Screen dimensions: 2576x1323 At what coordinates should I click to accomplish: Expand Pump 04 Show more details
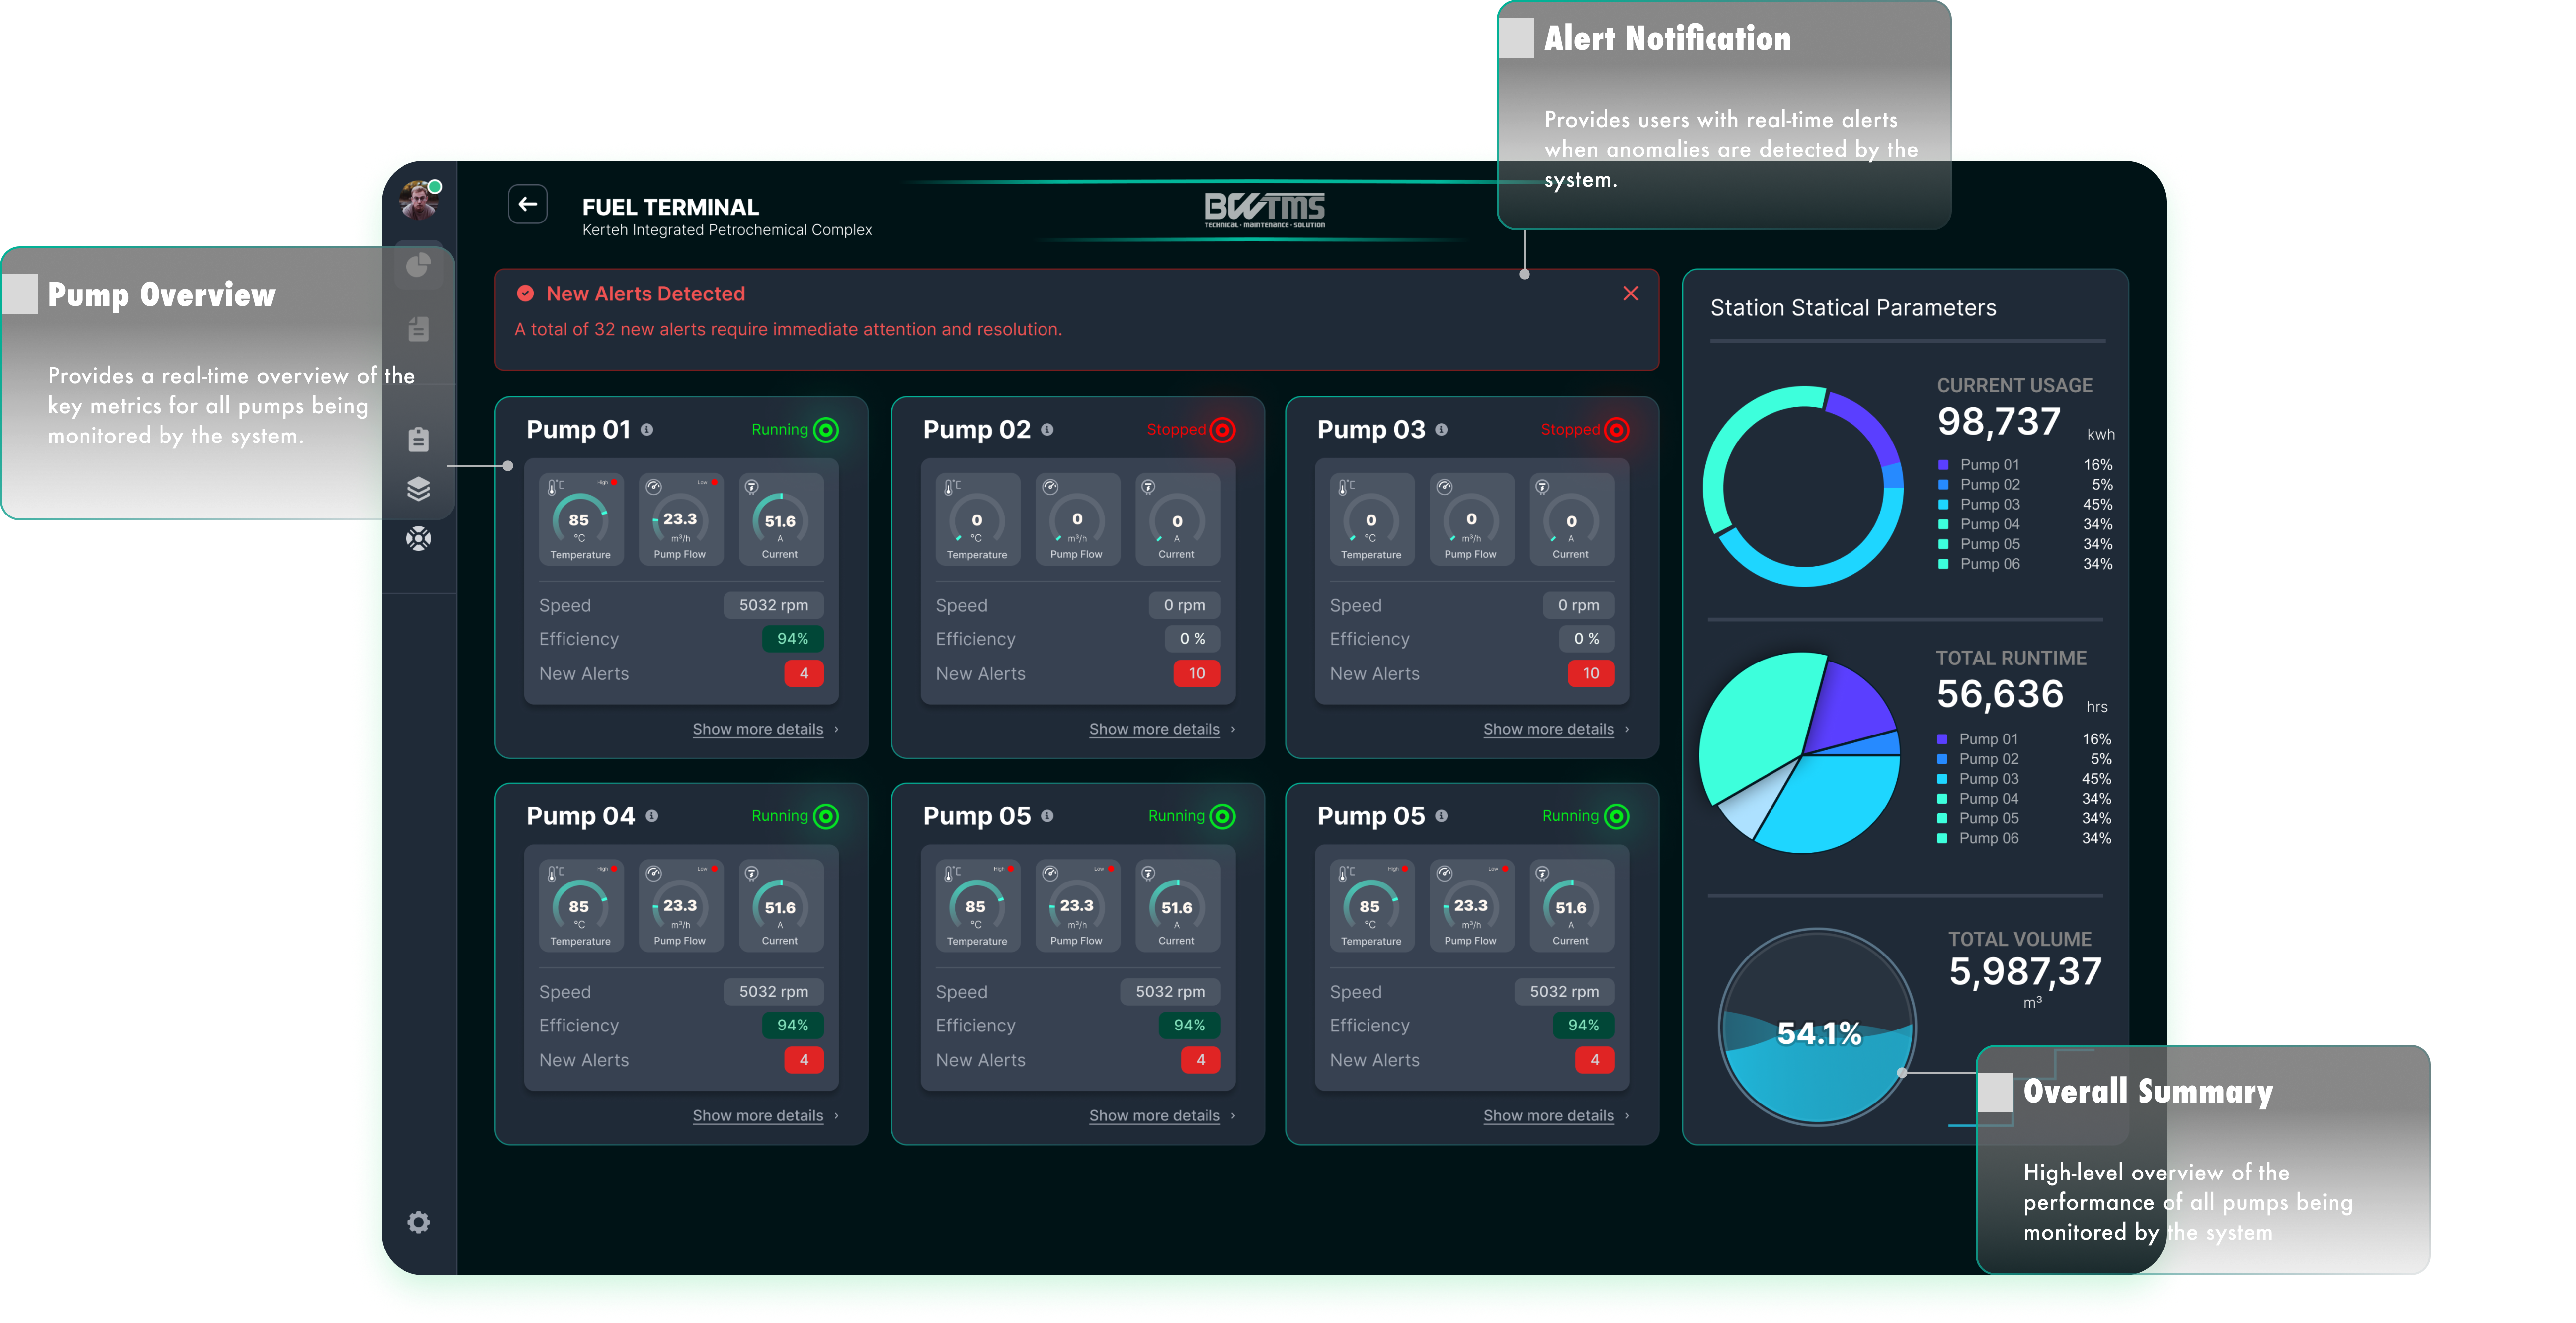pyautogui.click(x=758, y=1115)
